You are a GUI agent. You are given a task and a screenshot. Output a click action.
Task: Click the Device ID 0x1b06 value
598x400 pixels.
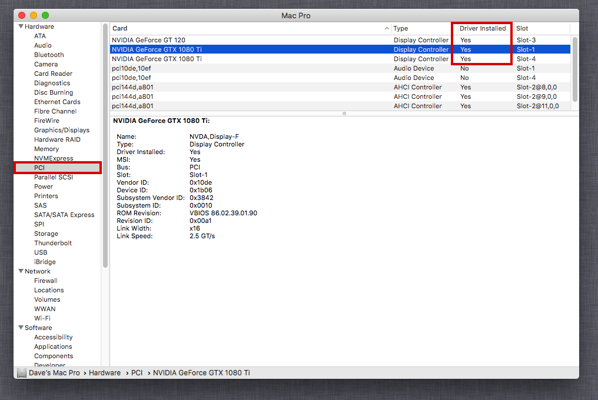point(201,190)
